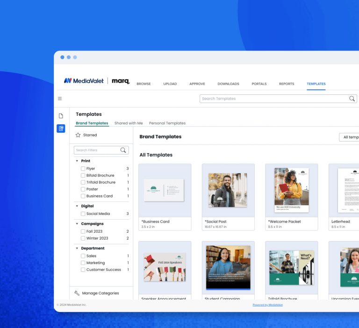Check the Bifold Brochure filter

coord(83,175)
